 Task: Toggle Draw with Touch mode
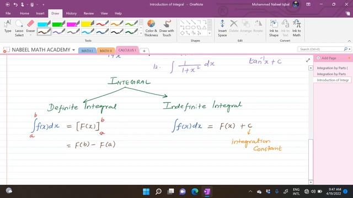click(x=167, y=28)
